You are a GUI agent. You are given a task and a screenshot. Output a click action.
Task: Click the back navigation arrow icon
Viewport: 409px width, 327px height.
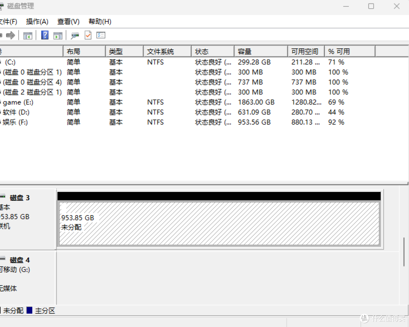coord(2,35)
